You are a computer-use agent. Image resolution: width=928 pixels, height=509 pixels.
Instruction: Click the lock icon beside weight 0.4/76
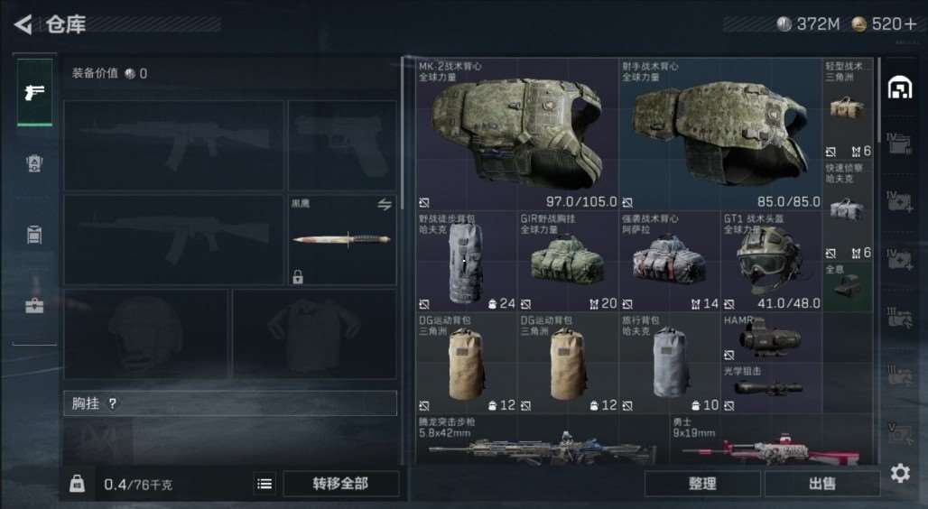pyautogui.click(x=77, y=484)
